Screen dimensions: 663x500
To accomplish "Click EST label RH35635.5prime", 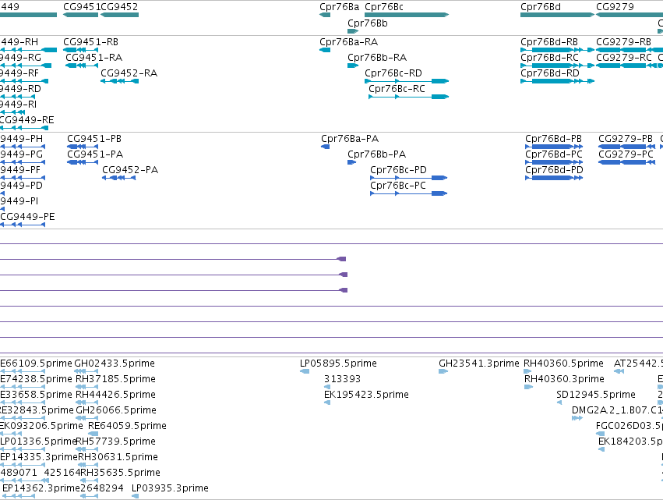I will pyautogui.click(x=120, y=473).
